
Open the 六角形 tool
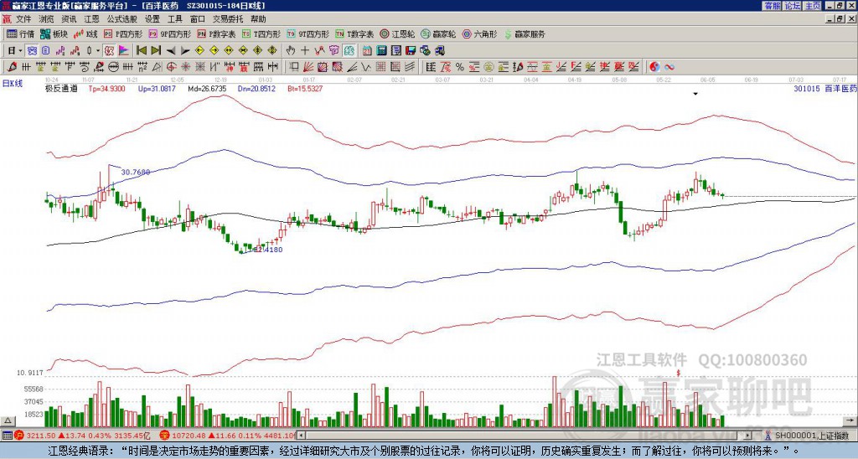479,34
